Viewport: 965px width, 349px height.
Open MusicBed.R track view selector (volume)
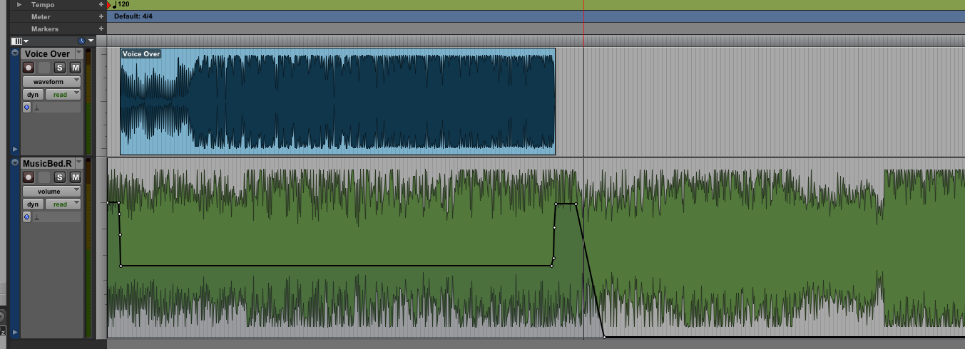(51, 192)
